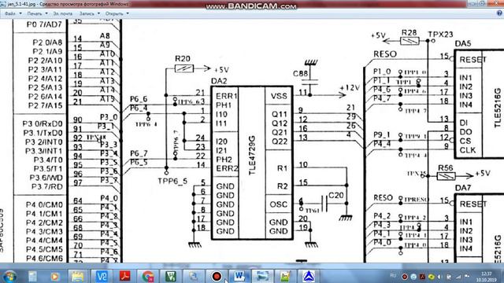Switch to Bandicam recorder in taskbar
Screen dimensions: 504x283
click(x=217, y=276)
